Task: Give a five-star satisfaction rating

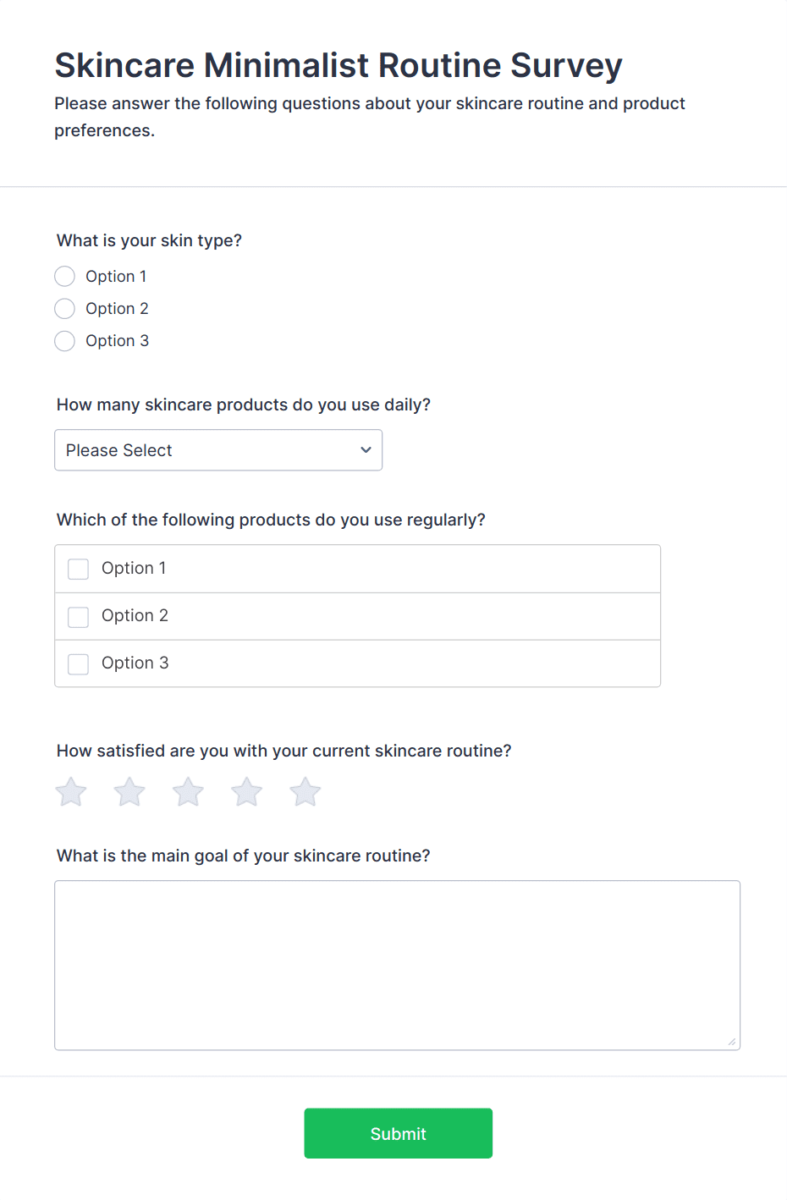Action: tap(305, 792)
